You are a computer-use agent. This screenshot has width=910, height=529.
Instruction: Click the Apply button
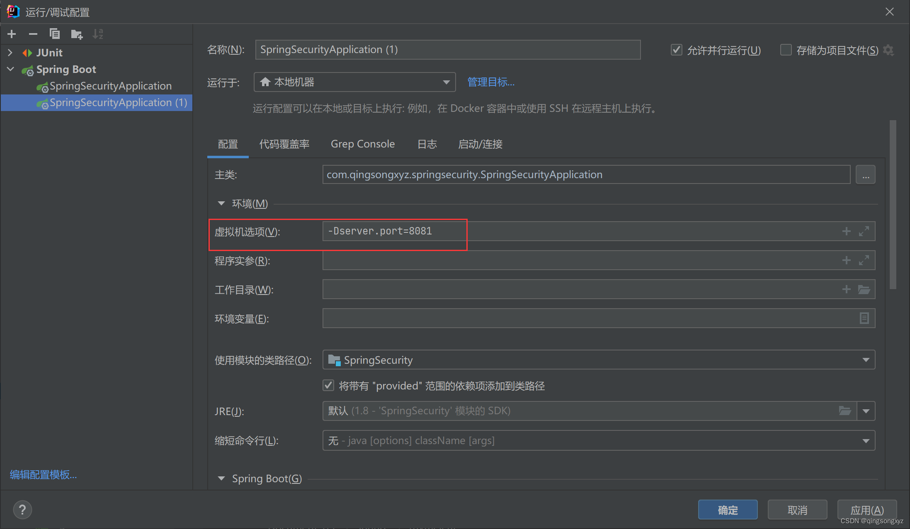[x=867, y=510]
